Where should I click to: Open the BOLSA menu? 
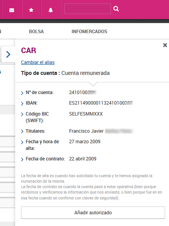pos(36,31)
